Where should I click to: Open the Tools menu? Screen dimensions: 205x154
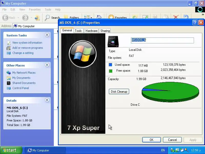48,9
